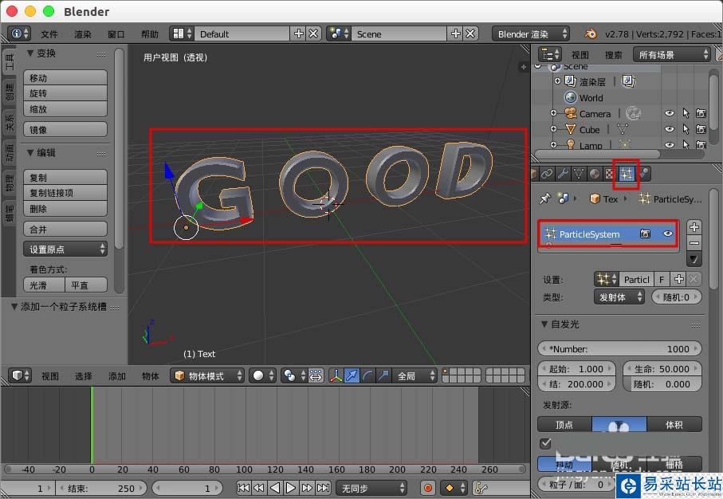The image size is (723, 499).
Task: Expand the Cube item in outliner
Action: (554, 129)
